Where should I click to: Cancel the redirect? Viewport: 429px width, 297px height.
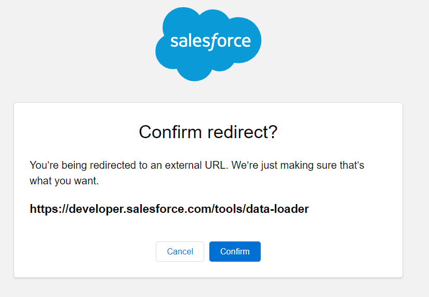180,251
